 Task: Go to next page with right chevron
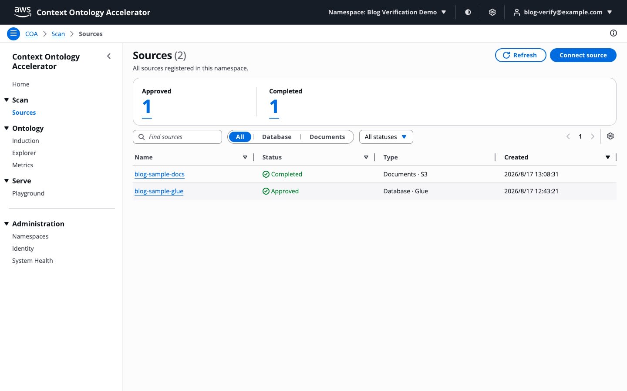click(x=593, y=136)
